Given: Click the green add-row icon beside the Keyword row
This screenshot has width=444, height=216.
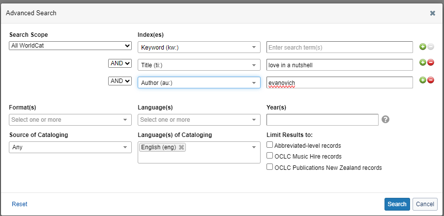Looking at the screenshot, I should coord(422,47).
